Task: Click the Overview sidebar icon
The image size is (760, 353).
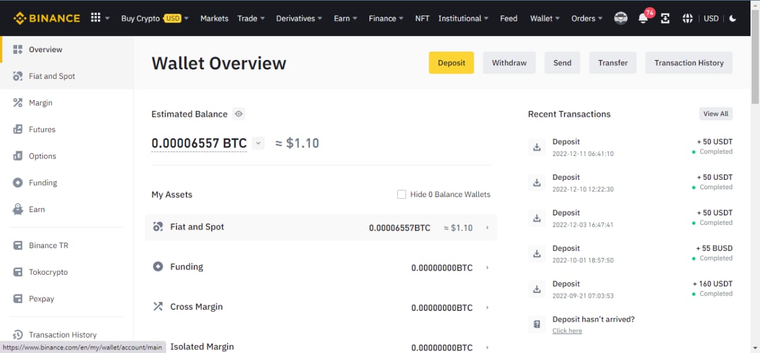Action: pos(18,49)
